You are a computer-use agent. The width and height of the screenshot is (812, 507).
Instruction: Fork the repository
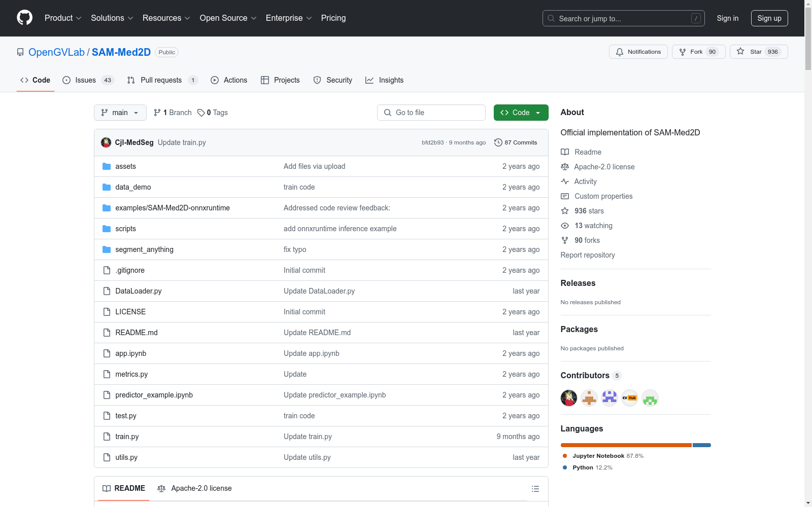698,52
